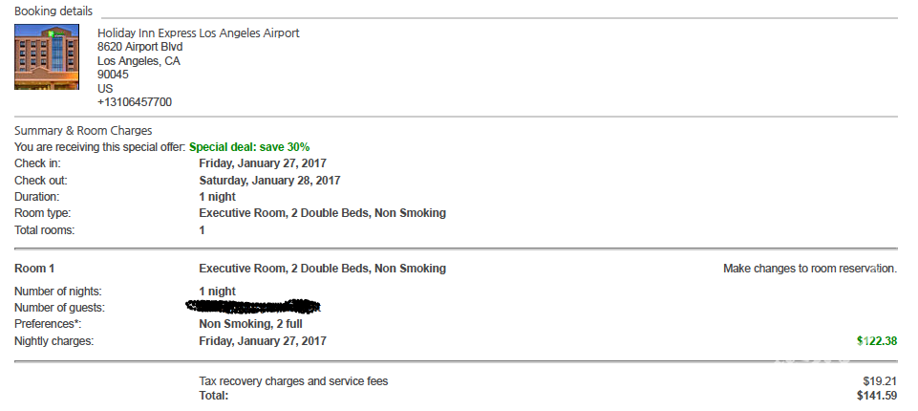918x411 pixels.
Task: Click the Total rooms value
Action: pos(202,230)
